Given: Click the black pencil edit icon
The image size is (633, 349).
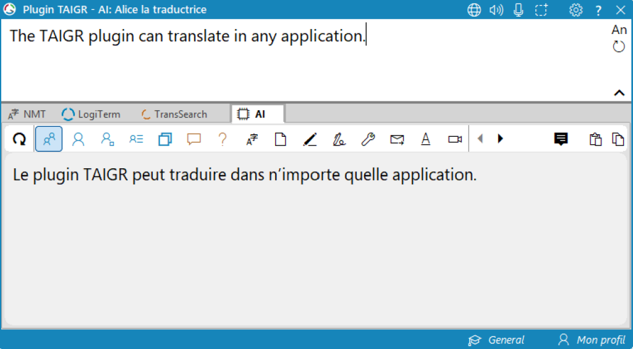Looking at the screenshot, I should (x=310, y=139).
